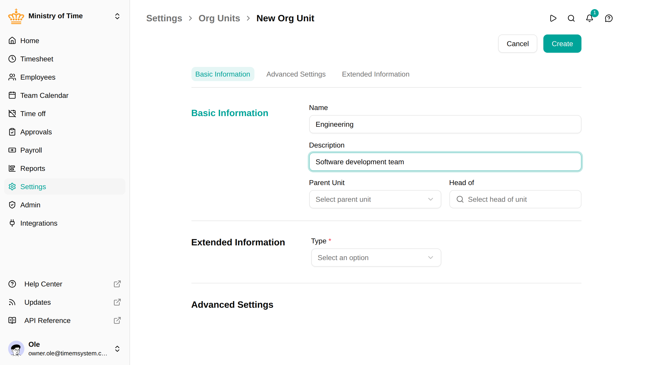Click the Ministry of Time crown logo
The image size is (650, 365).
click(16, 16)
